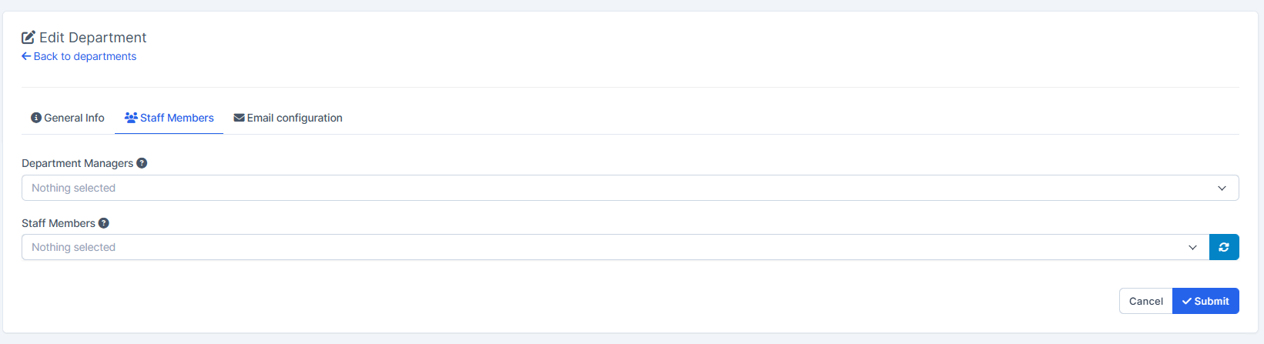The width and height of the screenshot is (1264, 344).
Task: Click the info circle icon on General Info
Action: point(36,118)
